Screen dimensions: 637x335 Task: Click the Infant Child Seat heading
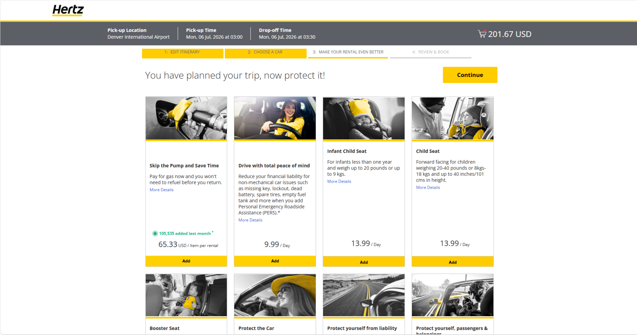coord(347,151)
